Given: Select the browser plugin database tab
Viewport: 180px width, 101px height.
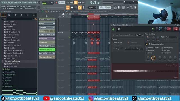Looking at the screenshot, I should tap(21, 15).
